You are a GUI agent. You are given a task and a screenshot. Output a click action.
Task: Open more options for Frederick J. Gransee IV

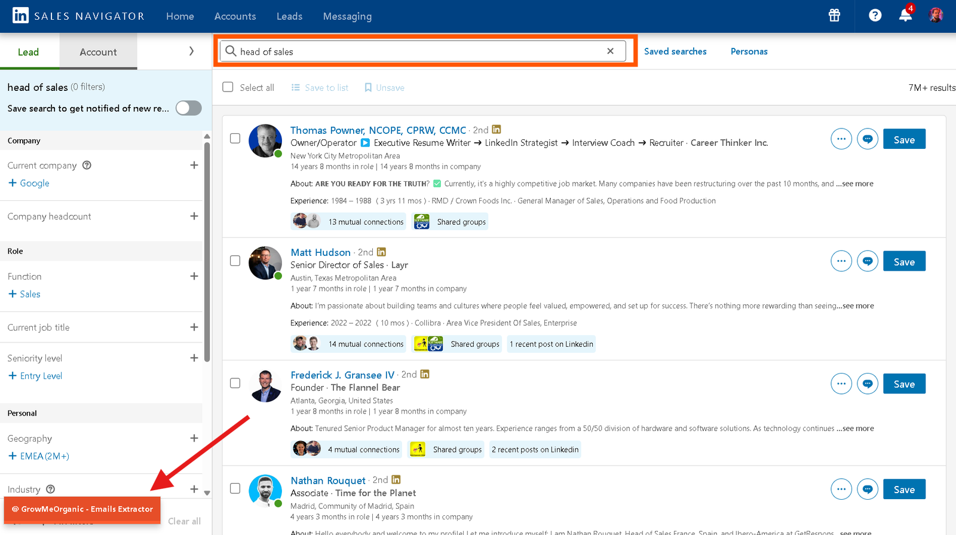tap(841, 384)
